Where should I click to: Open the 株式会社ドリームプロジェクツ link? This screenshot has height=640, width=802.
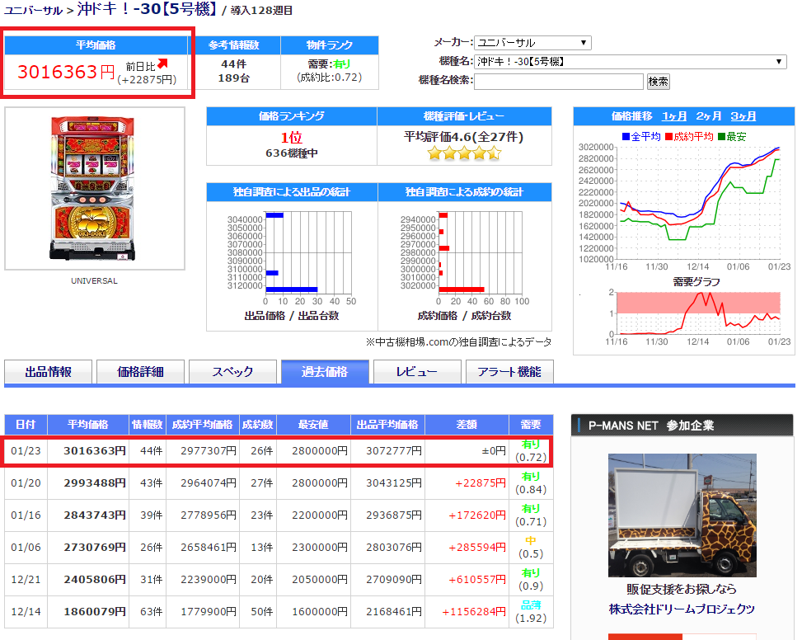(682, 609)
